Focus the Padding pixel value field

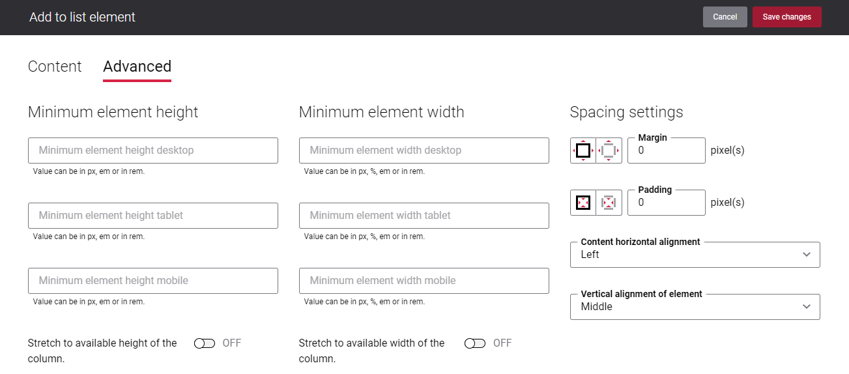[x=666, y=203]
